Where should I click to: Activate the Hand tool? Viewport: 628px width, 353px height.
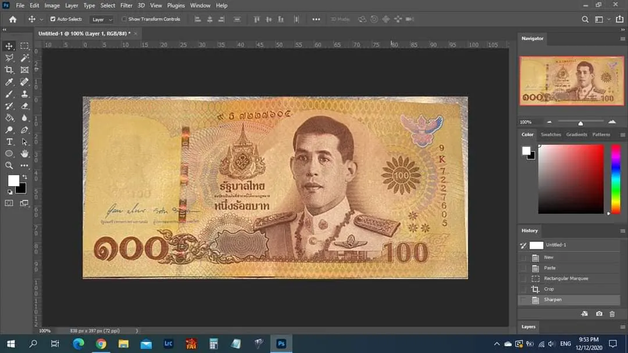coord(24,154)
